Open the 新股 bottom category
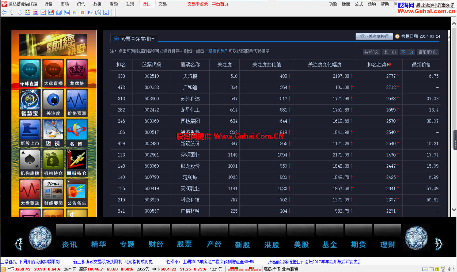This screenshot has height=272, width=457. [242, 245]
